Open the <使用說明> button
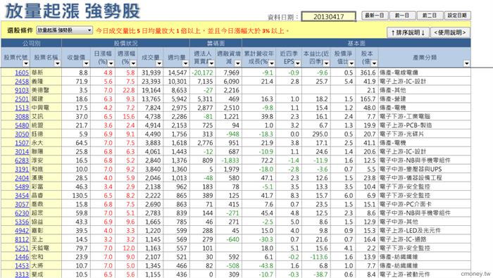493x278 pixels. [x=449, y=32]
